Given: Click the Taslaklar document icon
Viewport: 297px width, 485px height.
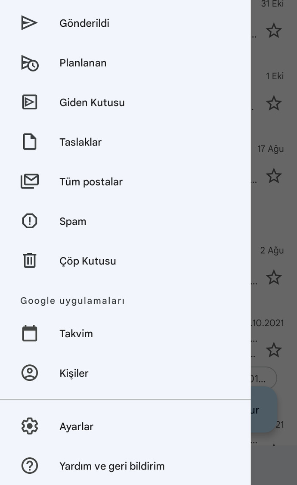Looking at the screenshot, I should tap(30, 142).
